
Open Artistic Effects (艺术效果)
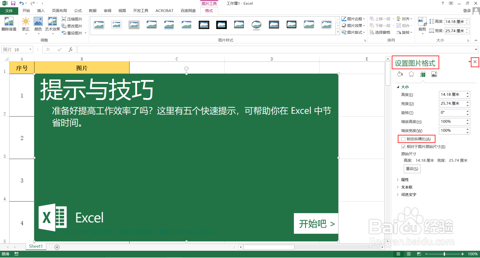(52, 25)
